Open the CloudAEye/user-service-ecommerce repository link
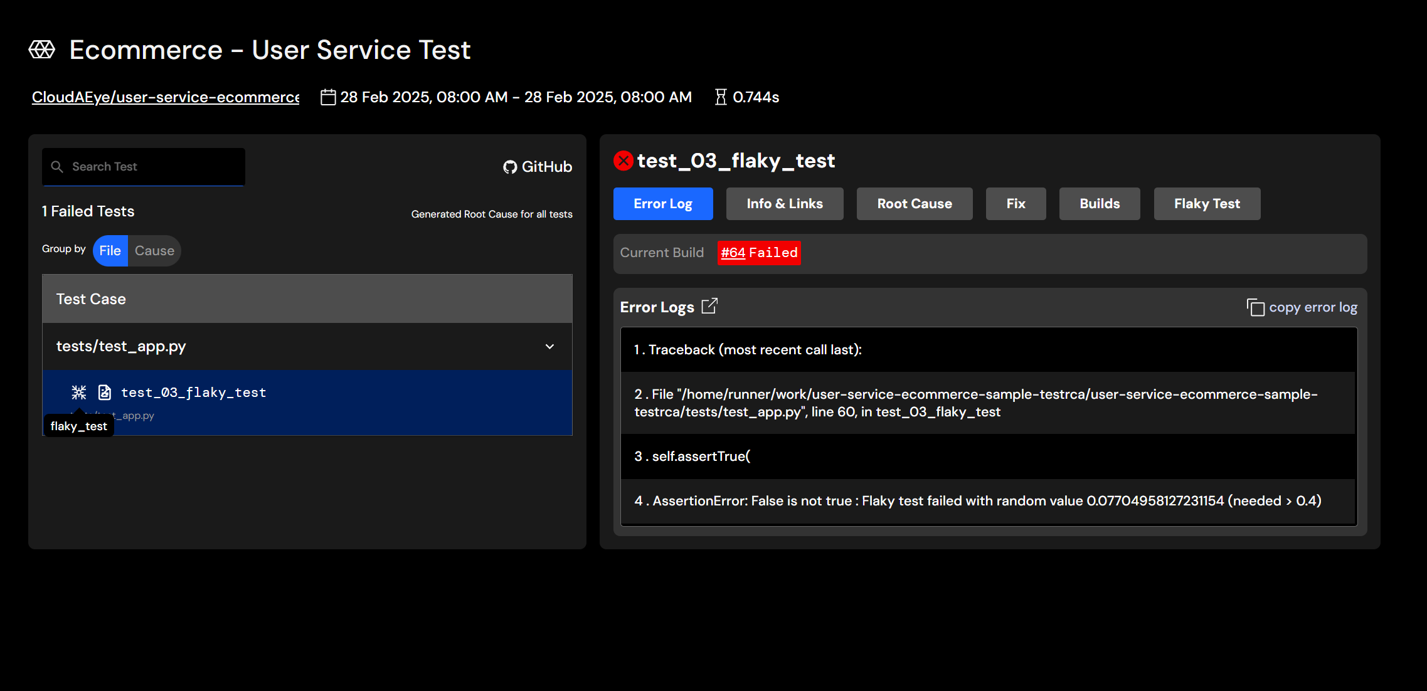This screenshot has width=1427, height=691. pos(166,97)
